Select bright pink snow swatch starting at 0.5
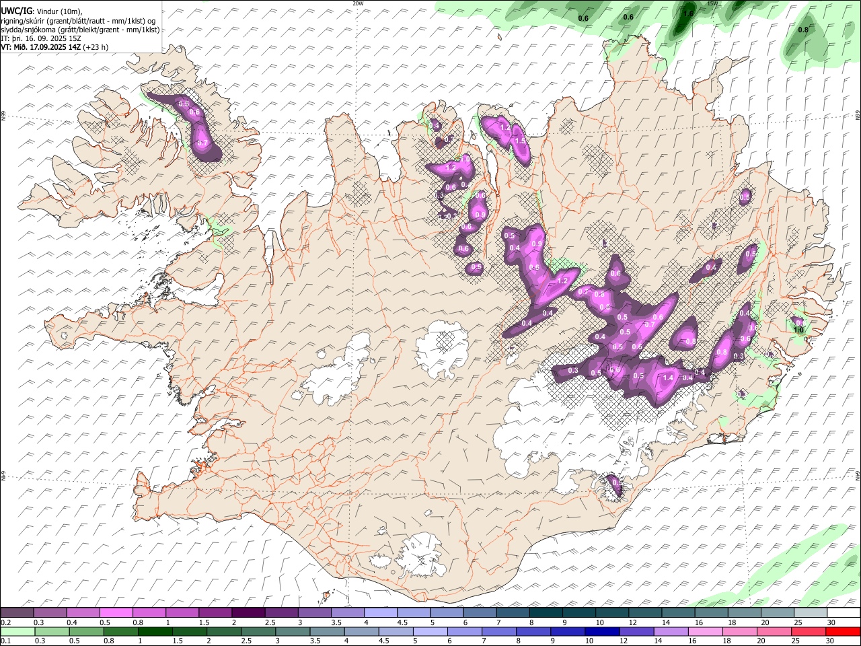This screenshot has height=646, width=861. coord(116,612)
